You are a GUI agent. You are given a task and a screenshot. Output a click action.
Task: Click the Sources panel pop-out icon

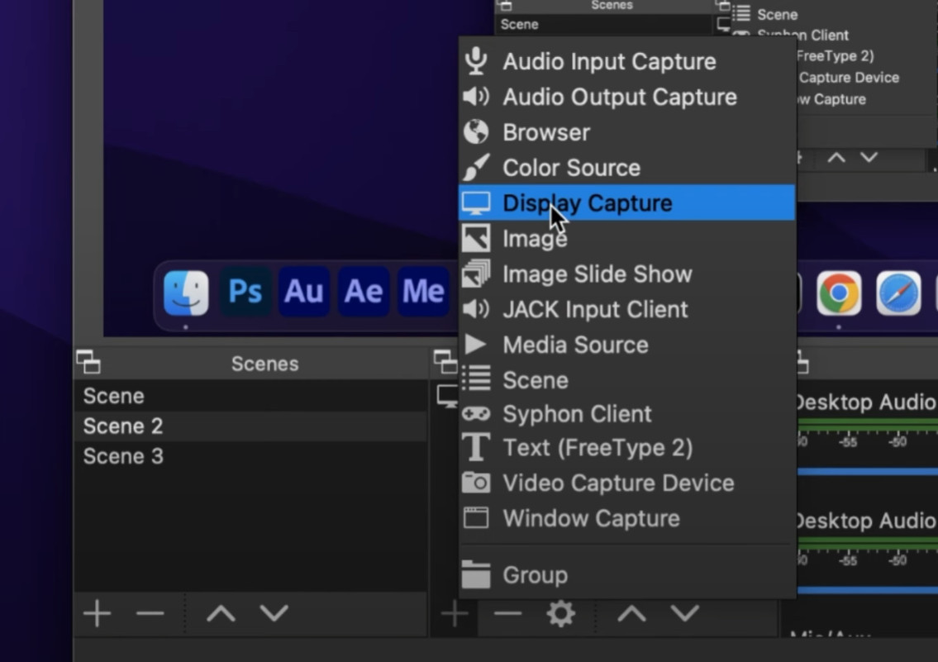tap(445, 362)
